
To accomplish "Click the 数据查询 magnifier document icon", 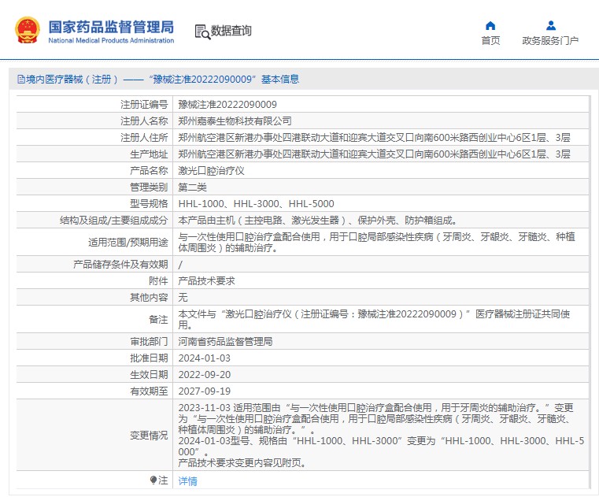I will (202, 31).
